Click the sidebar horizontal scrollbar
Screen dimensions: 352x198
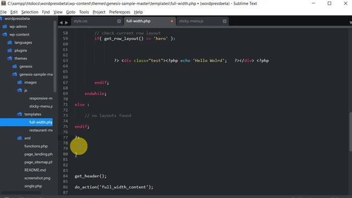[x=21, y=193]
